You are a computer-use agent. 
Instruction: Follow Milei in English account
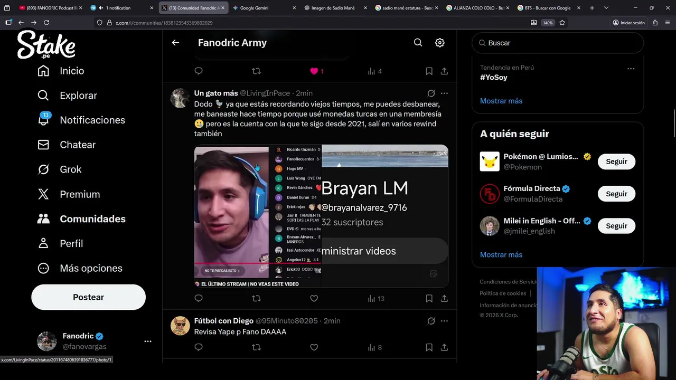(x=616, y=226)
